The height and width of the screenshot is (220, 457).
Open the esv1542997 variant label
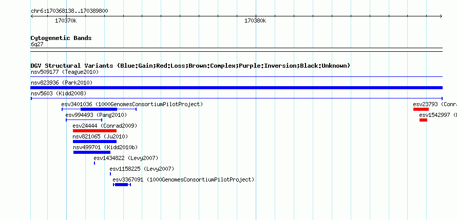pos(438,115)
